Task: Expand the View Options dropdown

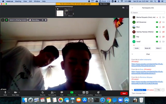Action: point(104,4)
